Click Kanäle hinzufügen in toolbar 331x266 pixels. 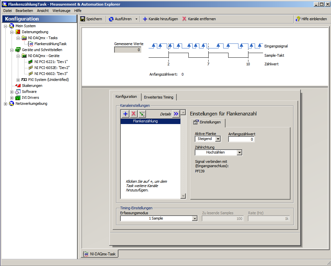click(x=160, y=19)
